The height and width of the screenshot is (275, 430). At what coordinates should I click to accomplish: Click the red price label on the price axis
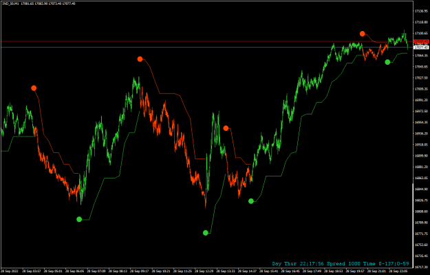point(421,41)
